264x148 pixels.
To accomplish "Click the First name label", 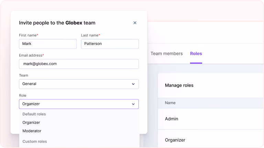I will click(x=29, y=35).
